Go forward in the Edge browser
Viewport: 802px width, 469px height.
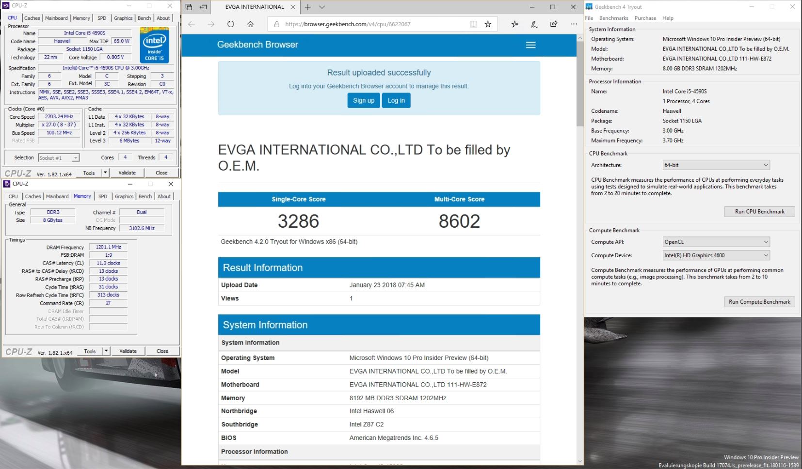pyautogui.click(x=211, y=24)
